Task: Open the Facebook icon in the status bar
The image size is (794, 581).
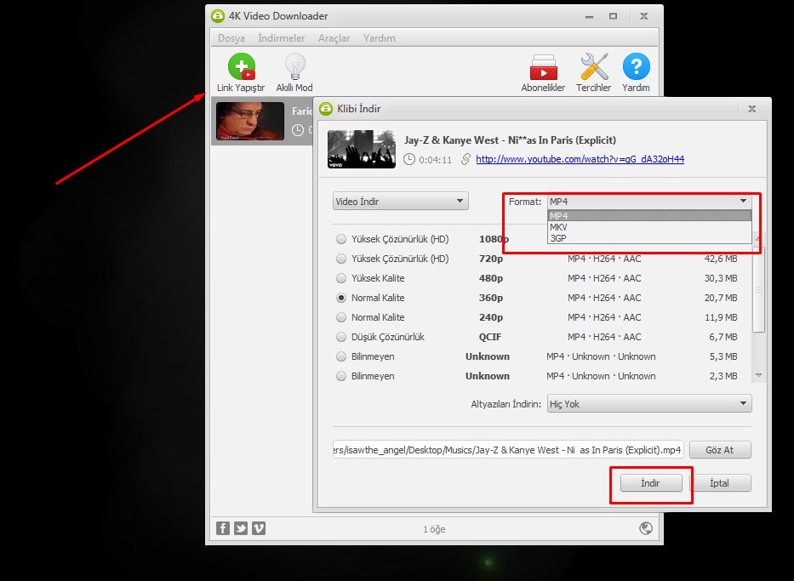Action: tap(223, 528)
